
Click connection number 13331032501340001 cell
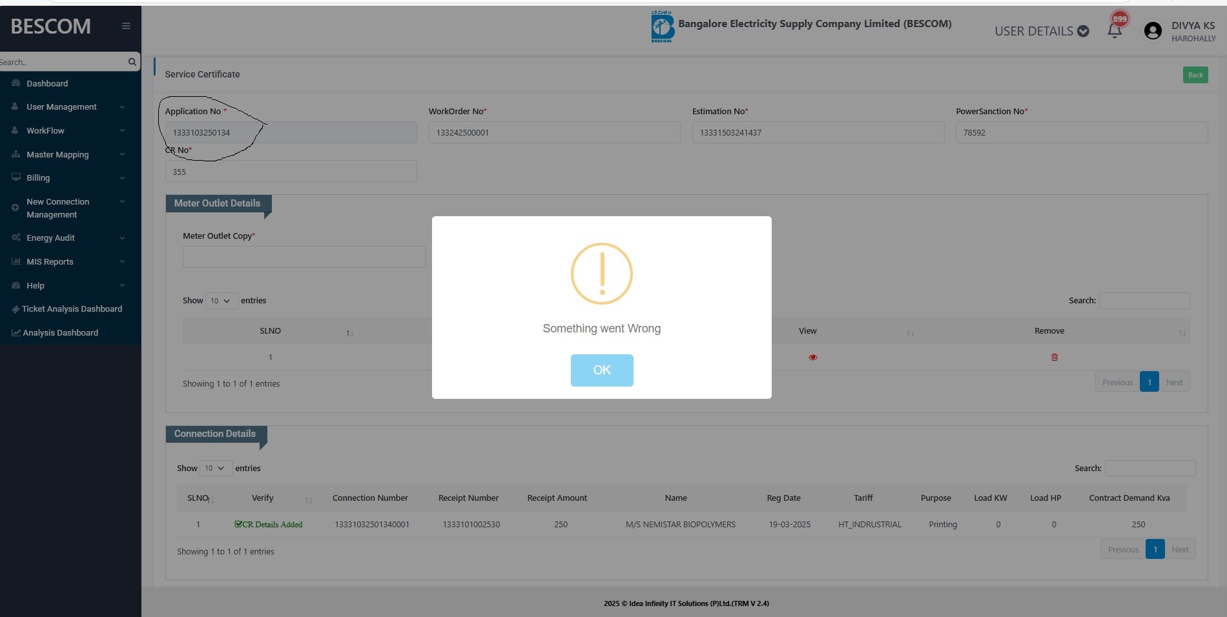[x=372, y=524]
